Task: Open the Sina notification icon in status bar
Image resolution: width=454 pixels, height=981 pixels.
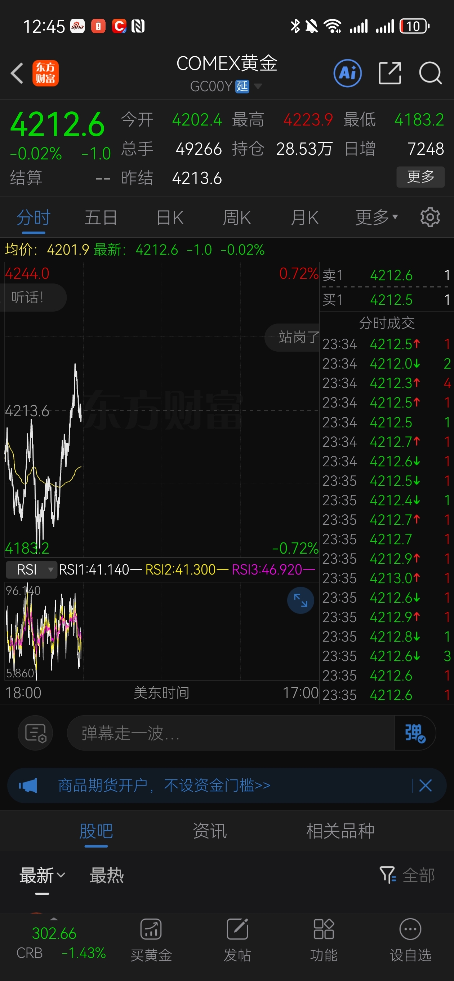Action: coord(77,26)
